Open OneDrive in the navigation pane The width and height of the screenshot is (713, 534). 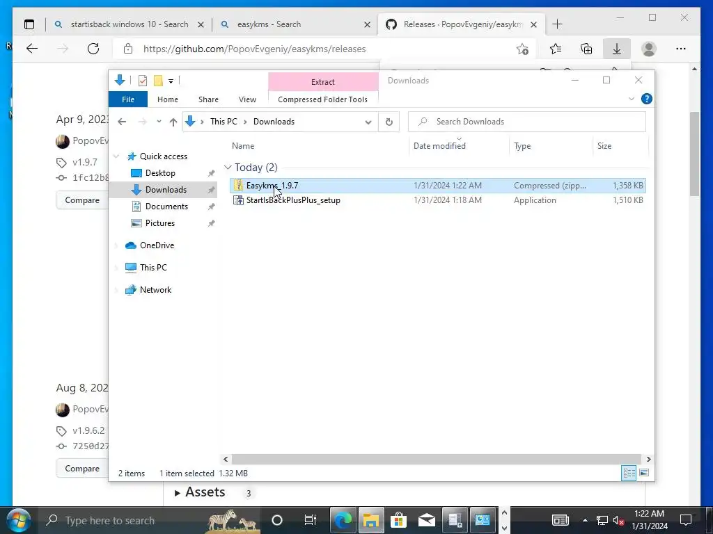pyautogui.click(x=157, y=245)
